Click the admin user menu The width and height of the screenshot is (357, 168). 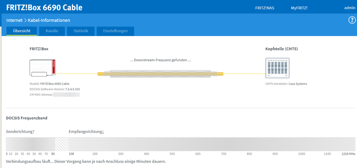pyautogui.click(x=349, y=8)
